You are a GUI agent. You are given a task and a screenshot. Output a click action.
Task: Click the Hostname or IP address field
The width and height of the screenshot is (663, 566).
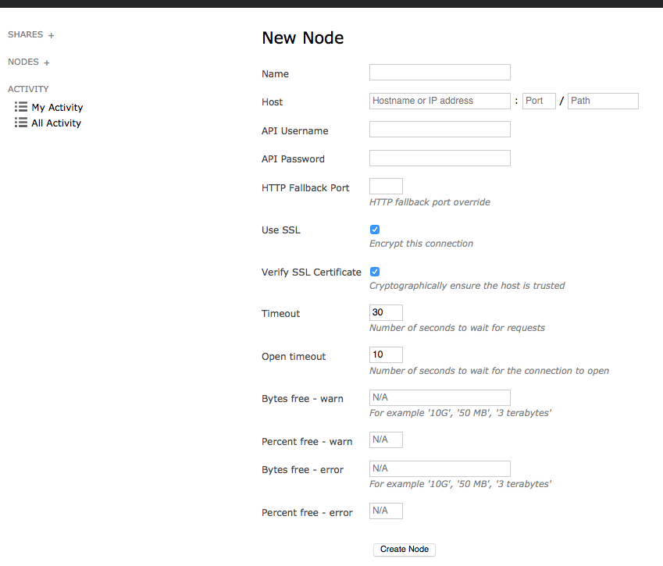440,101
